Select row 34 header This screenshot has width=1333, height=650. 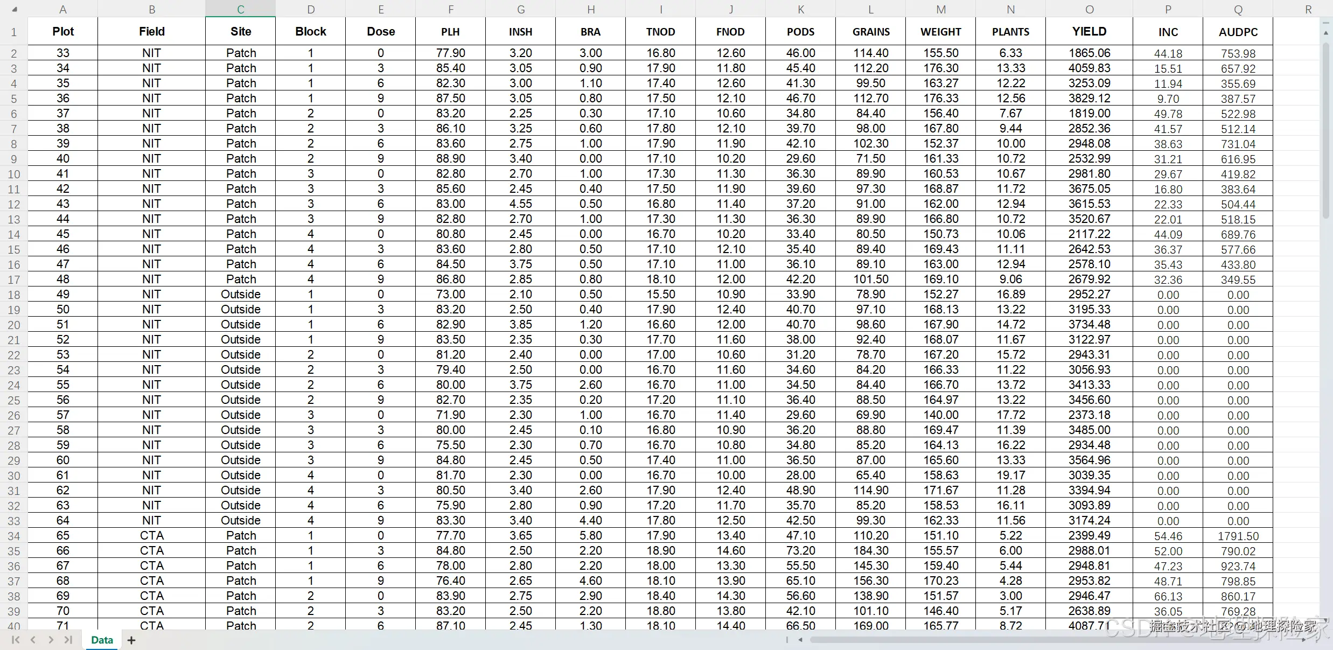coord(14,536)
